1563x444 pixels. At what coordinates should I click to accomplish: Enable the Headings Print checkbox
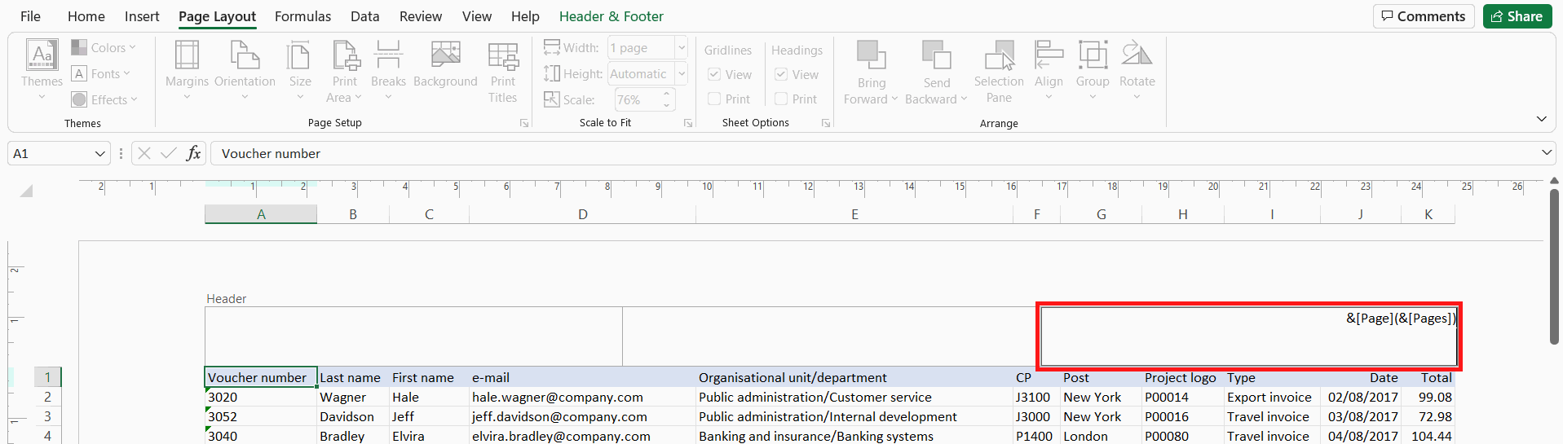click(781, 99)
